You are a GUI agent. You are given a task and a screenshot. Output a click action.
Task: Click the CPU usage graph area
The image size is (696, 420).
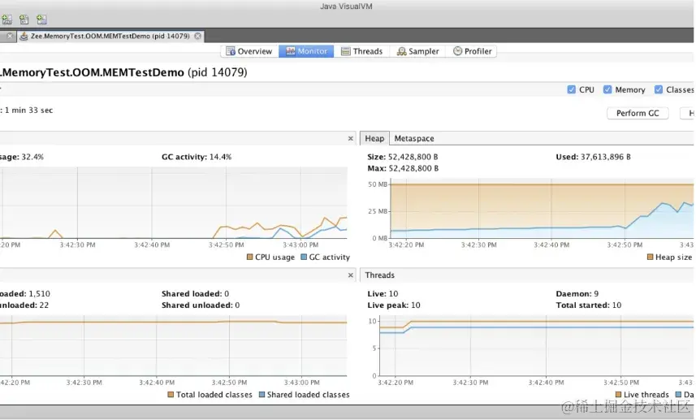tap(174, 203)
